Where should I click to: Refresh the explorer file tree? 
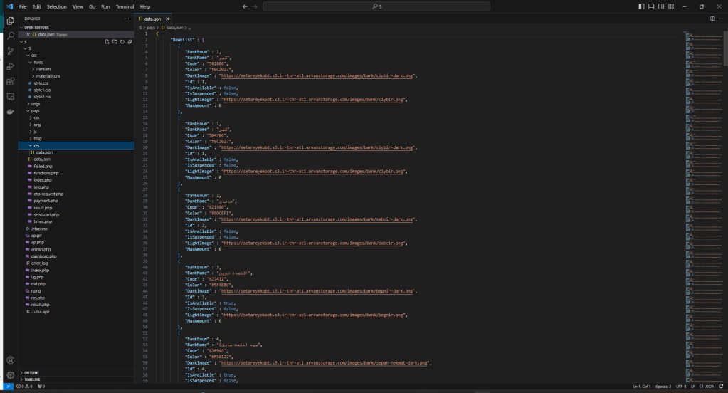pos(122,42)
